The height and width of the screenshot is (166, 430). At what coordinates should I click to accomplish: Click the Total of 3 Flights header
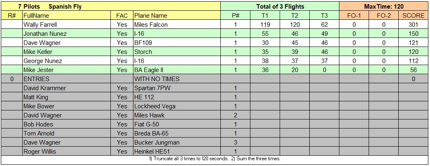tap(280, 6)
